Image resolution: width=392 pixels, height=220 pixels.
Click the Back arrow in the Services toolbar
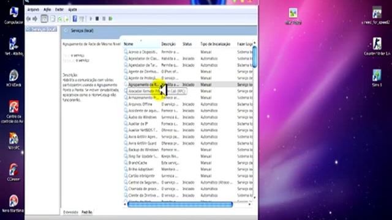pos(29,19)
